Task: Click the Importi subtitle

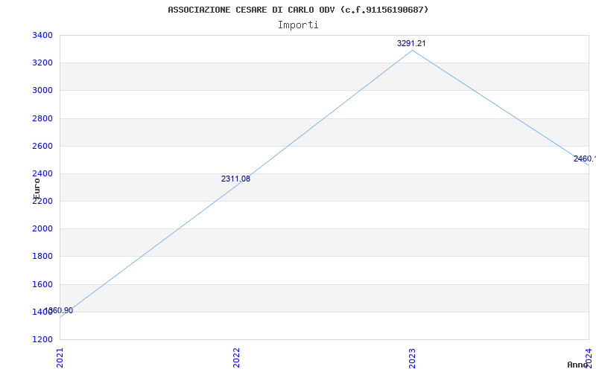Action: (298, 25)
